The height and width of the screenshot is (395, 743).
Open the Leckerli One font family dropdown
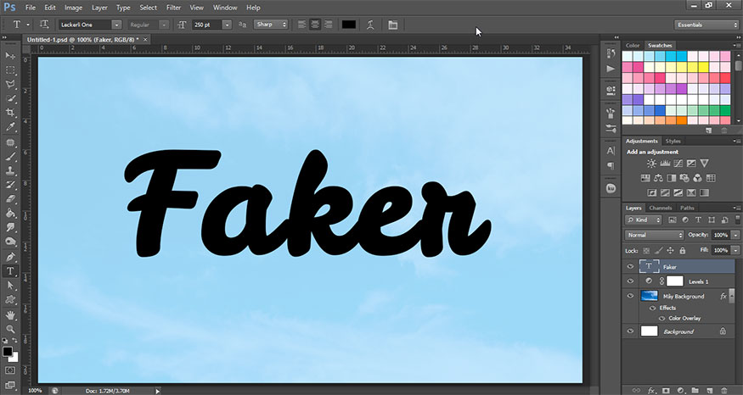click(116, 25)
